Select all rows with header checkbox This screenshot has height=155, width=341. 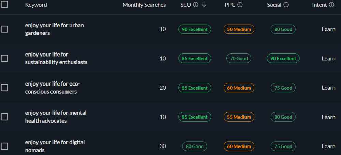[x=4, y=5]
